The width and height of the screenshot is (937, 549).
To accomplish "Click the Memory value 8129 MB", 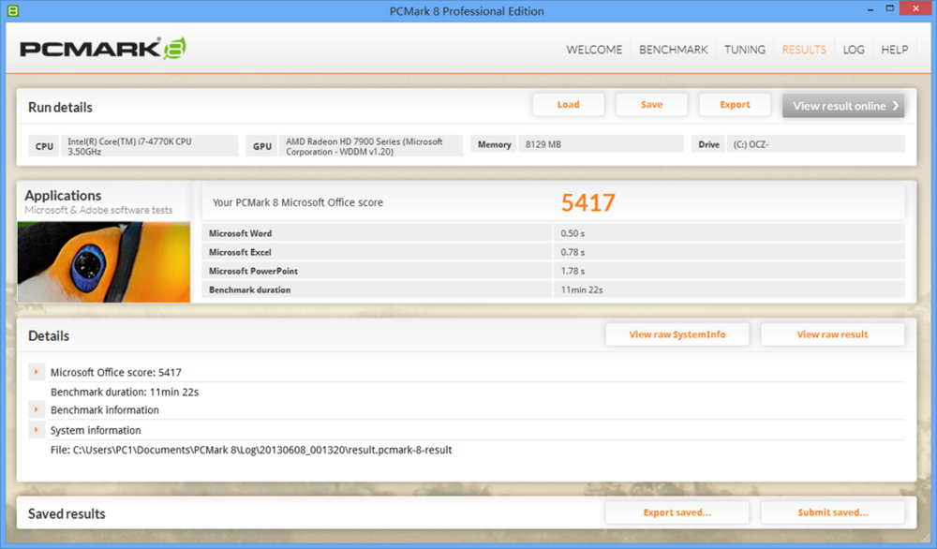I will 601,144.
